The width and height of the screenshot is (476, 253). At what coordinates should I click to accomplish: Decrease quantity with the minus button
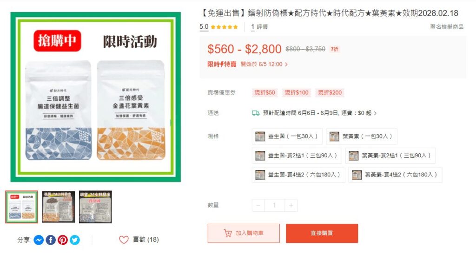[x=258, y=206]
